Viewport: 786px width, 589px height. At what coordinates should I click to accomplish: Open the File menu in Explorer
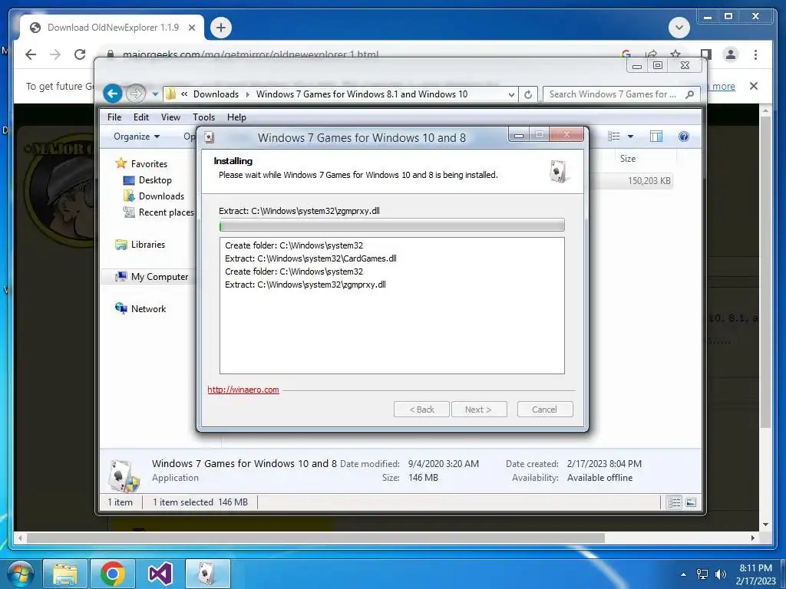tap(114, 117)
